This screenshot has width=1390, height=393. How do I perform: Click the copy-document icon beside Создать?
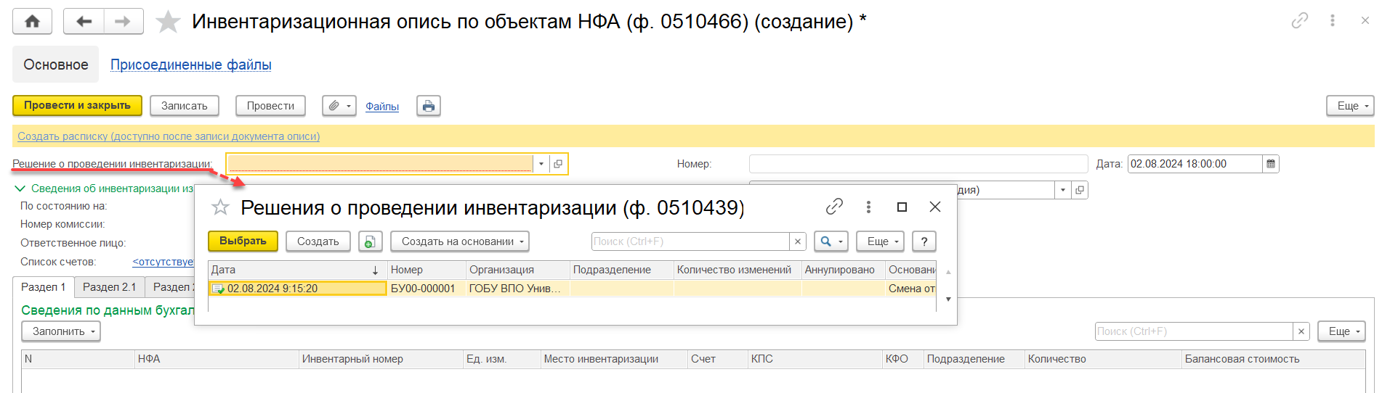pos(371,241)
